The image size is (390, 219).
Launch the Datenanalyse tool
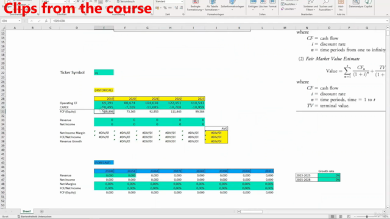(356, 4)
